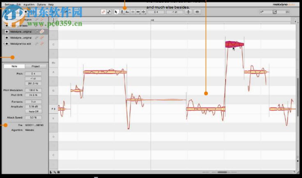Open the Quantize Time macro

(x=197, y=12)
